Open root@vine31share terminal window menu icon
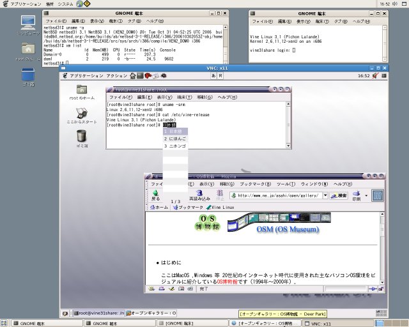 (x=109, y=89)
